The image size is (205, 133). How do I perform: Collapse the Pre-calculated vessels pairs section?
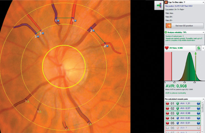point(203,99)
